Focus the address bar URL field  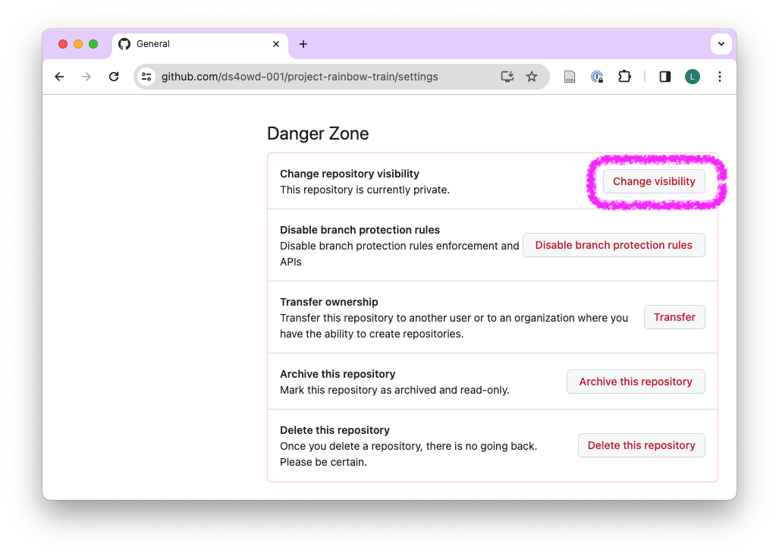[319, 77]
